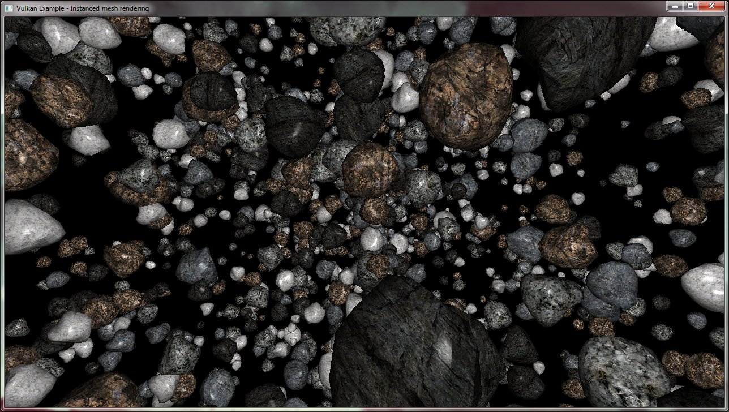This screenshot has height=412, width=729.
Task: Click the white asteroid cut off at right edge
Action: click(707, 286)
